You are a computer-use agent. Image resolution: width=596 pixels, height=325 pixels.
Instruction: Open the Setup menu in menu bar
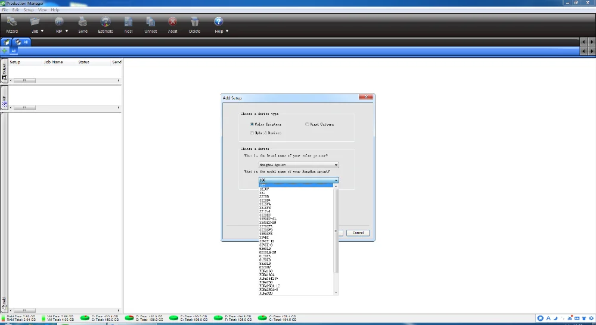[x=29, y=10]
